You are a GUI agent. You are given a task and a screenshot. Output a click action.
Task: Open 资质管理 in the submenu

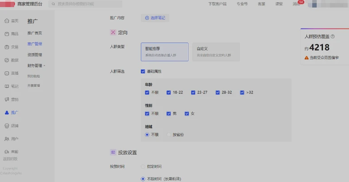pos(35,55)
